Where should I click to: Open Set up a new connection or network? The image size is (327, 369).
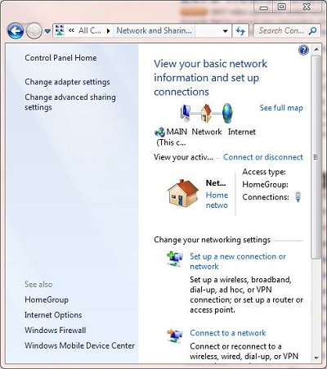pos(238,261)
